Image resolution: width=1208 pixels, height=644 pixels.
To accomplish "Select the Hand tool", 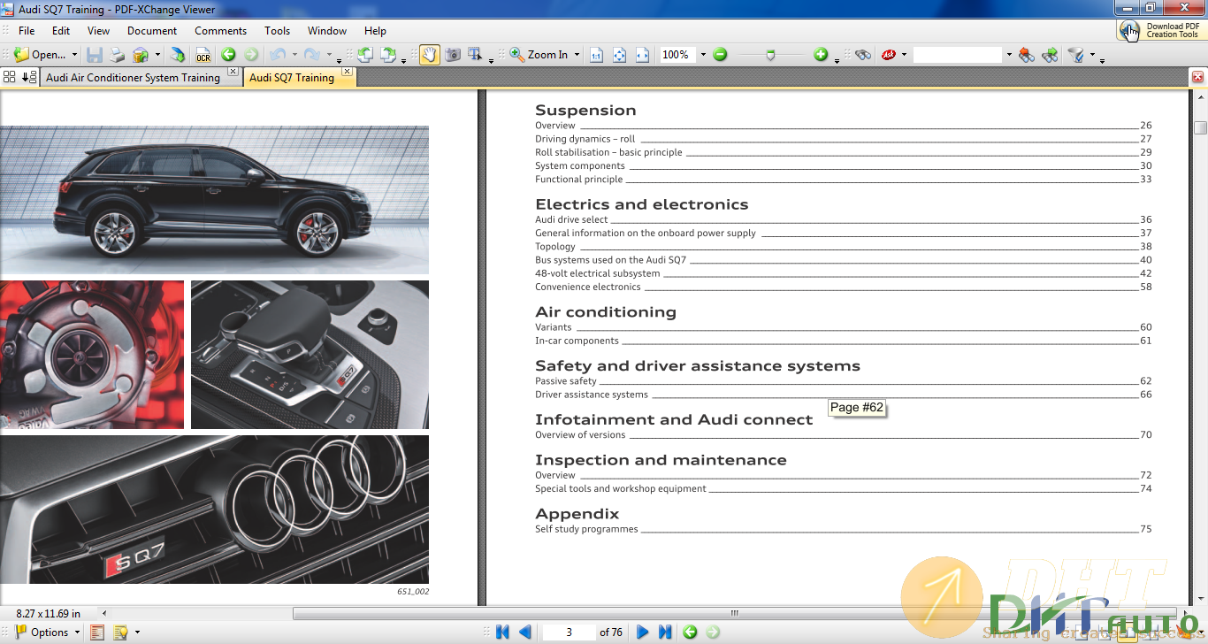I will point(429,55).
